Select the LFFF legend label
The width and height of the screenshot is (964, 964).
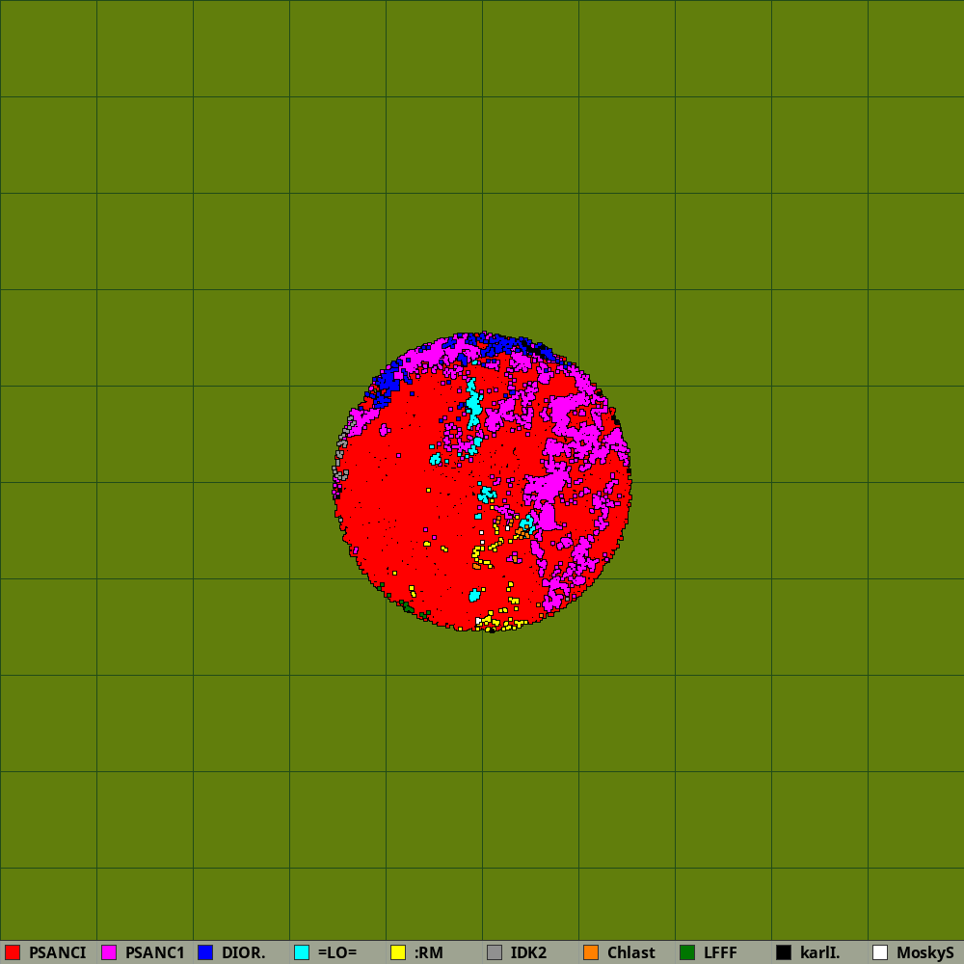click(x=720, y=953)
